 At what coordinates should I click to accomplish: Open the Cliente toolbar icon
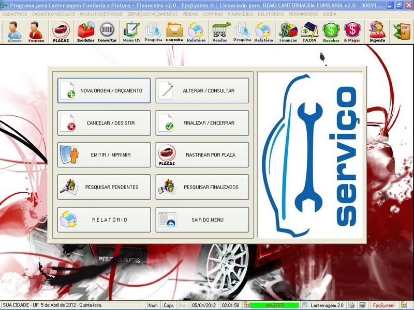click(14, 32)
